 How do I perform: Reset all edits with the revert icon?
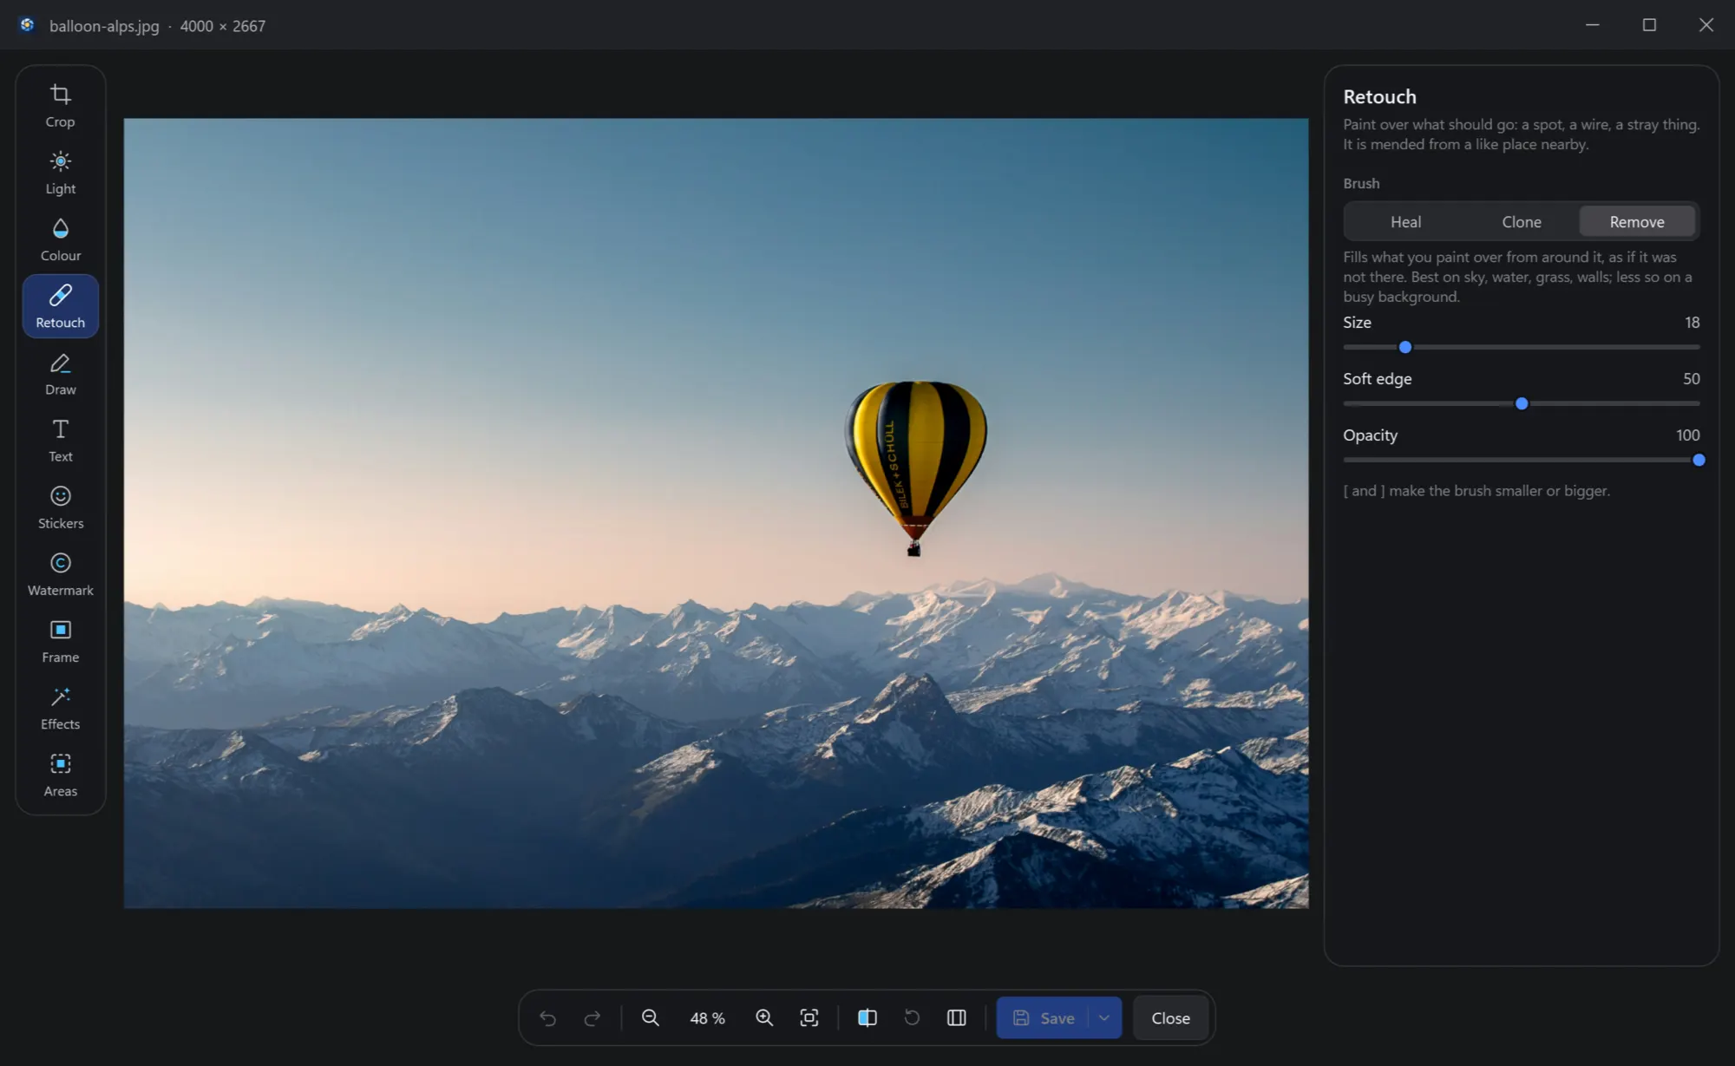(912, 1017)
